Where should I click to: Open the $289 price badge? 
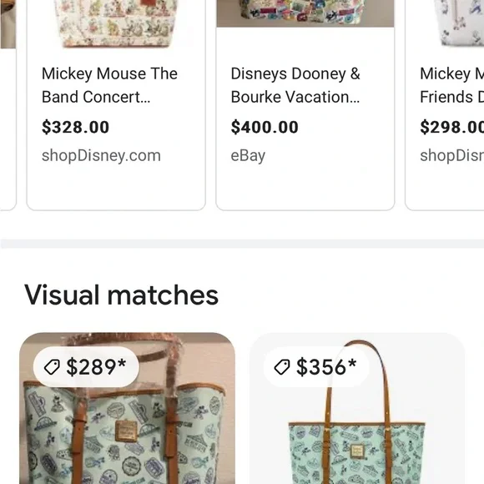pos(86,367)
